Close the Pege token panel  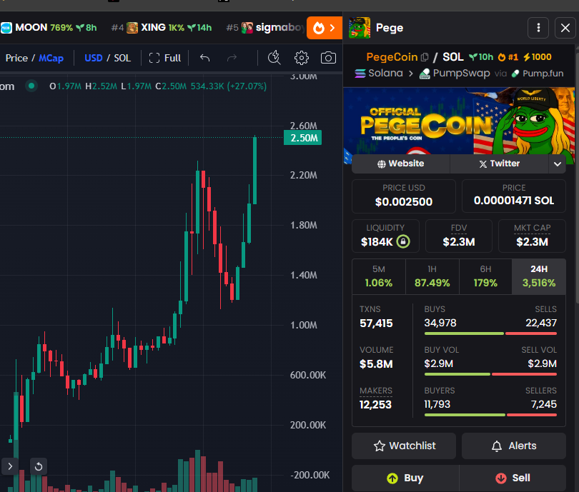click(x=565, y=28)
